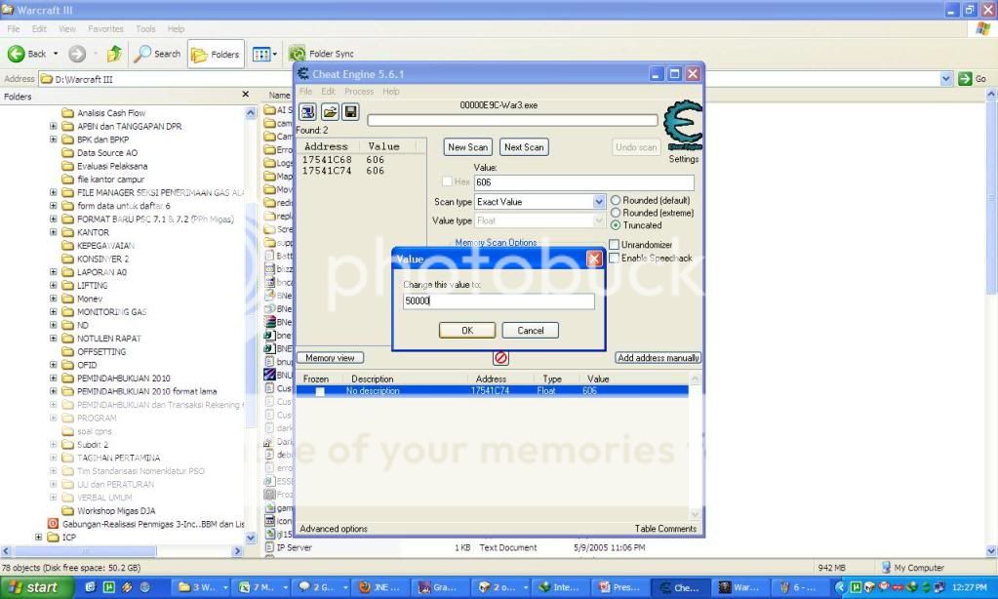Click the save table floppy icon

point(350,112)
